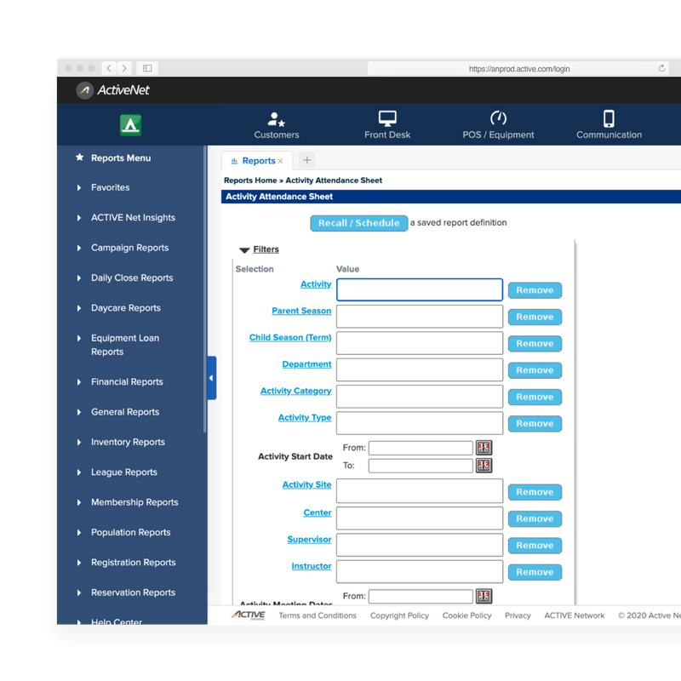Click inside the Activity value field

tap(419, 289)
